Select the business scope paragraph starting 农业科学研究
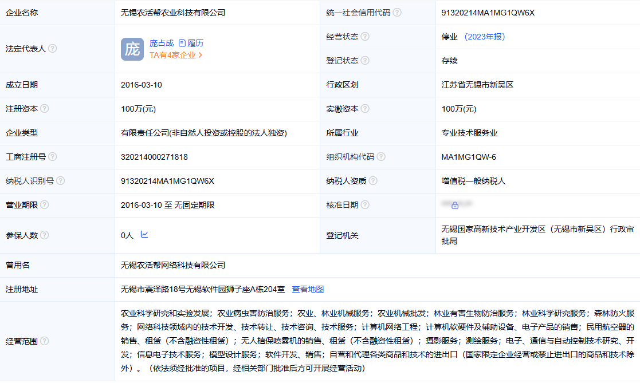 (x=378, y=341)
